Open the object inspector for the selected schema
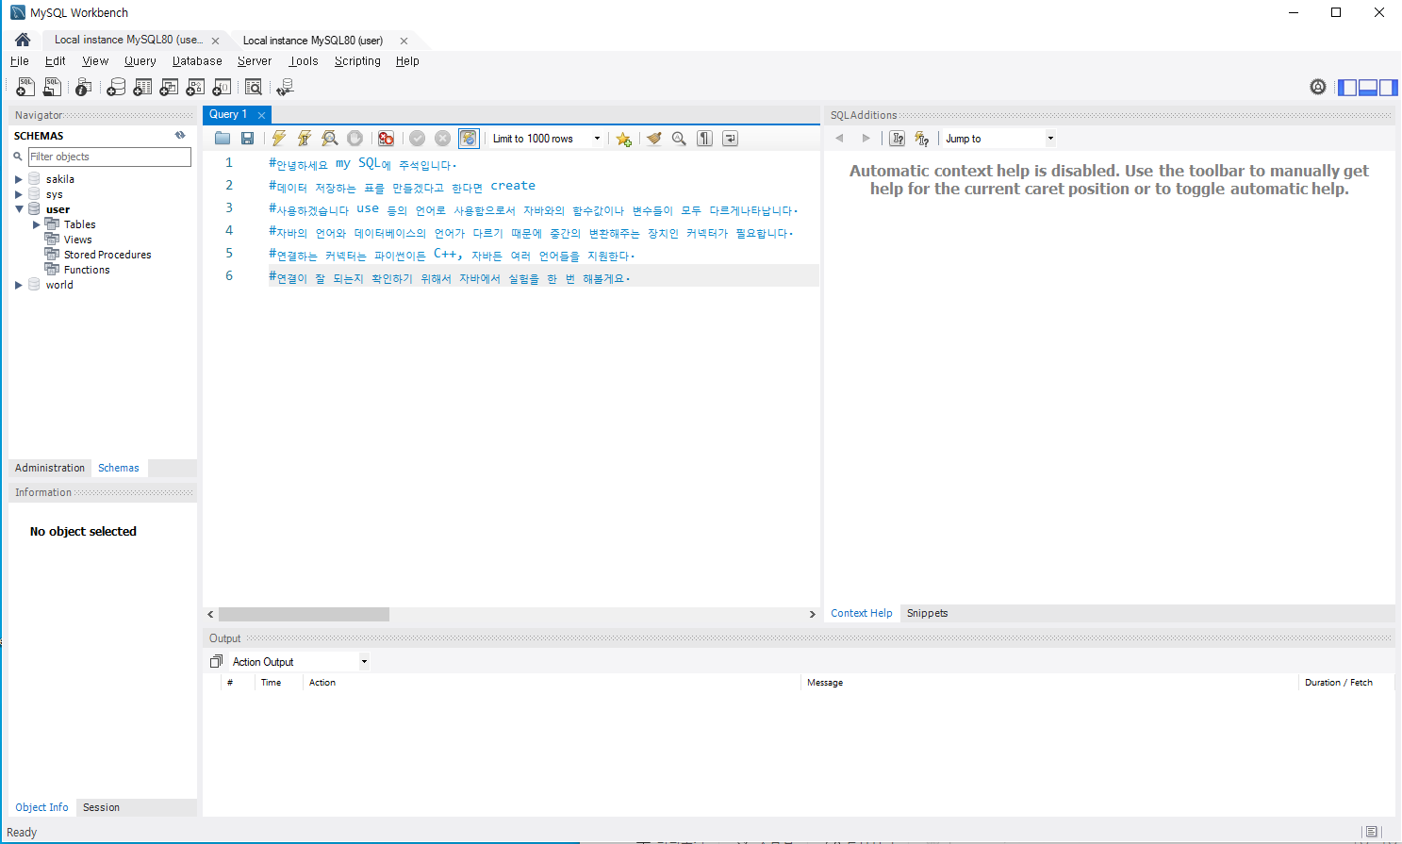Image resolution: width=1402 pixels, height=844 pixels. [83, 87]
